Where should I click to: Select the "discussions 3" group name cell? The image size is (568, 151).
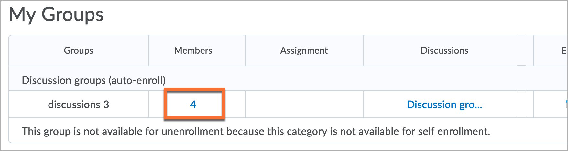[79, 105]
